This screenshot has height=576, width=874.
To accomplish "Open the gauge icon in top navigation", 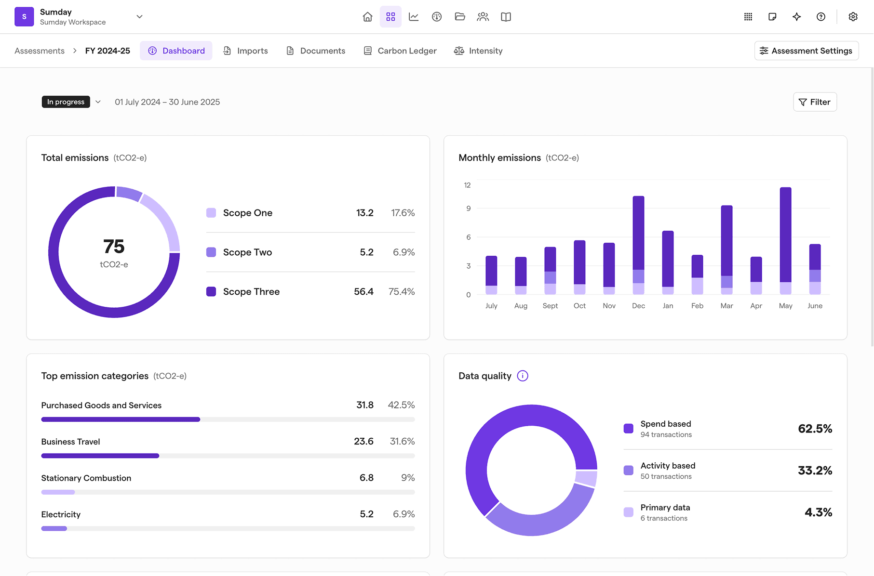I will point(437,17).
